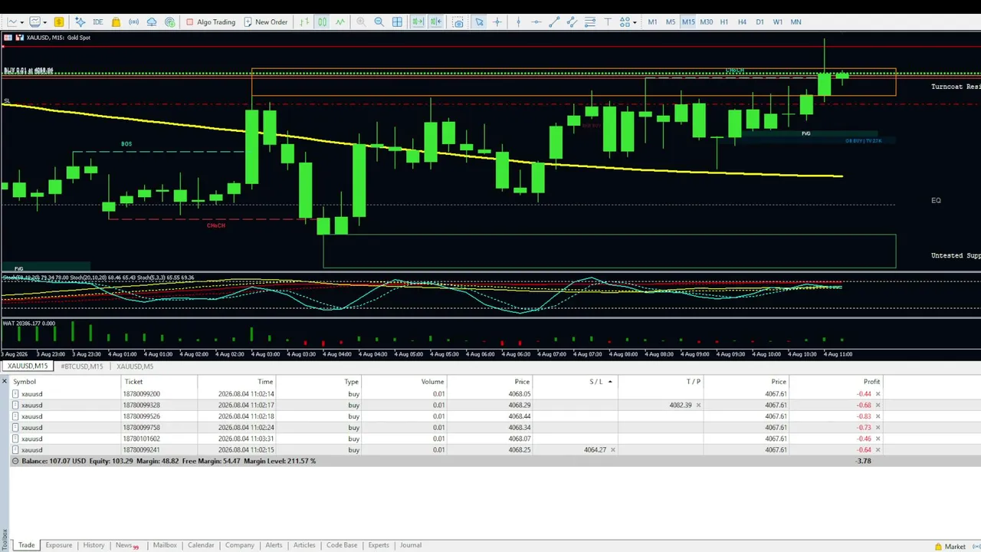Select the trendline drawing tool
981x552 pixels.
554,21
